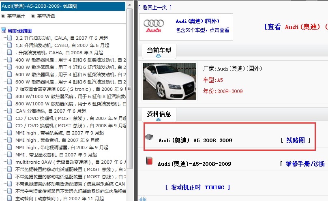Image resolution: width=328 pixels, height=201 pixels.
Task: Open 升柴油发动机, CAHA tree entry
Action: coord(60,53)
